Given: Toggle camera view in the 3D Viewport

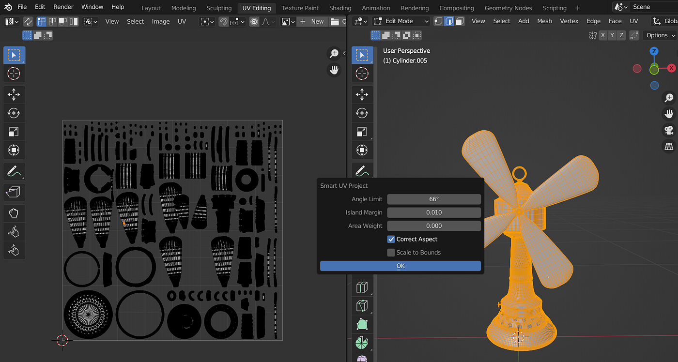Looking at the screenshot, I should pos(669,130).
